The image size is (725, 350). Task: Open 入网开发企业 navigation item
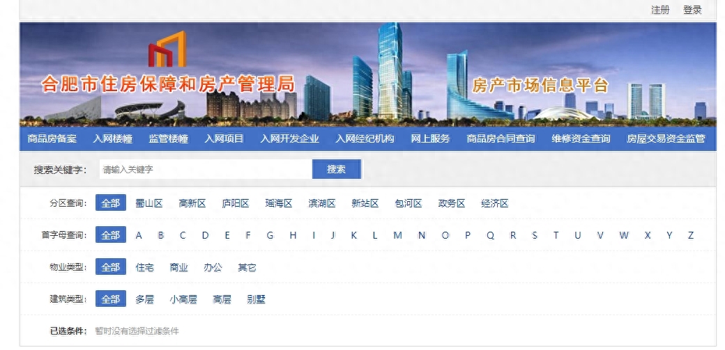click(289, 138)
